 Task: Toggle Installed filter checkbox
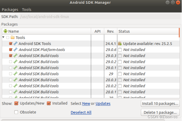coord(49,103)
